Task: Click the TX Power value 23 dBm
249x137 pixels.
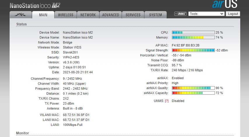Action: 68,103
